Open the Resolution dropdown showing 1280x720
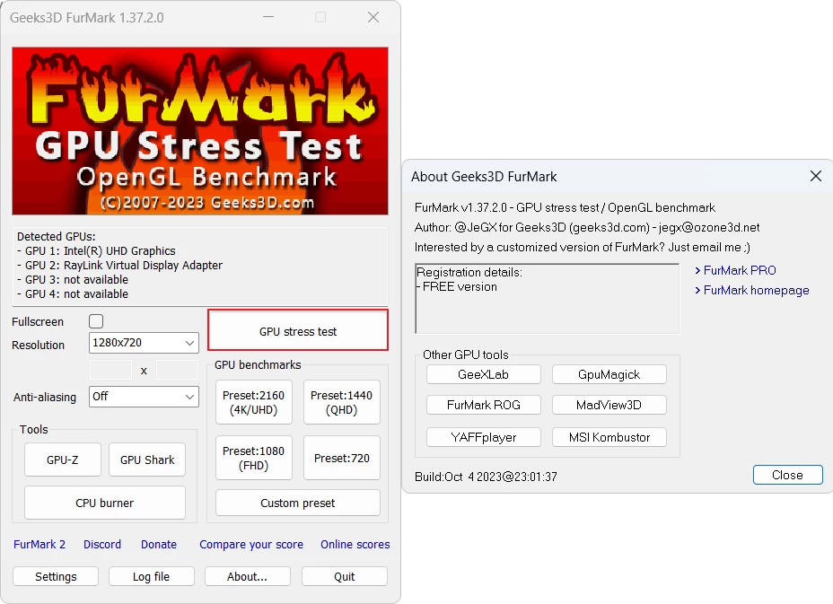The image size is (833, 604). [144, 343]
